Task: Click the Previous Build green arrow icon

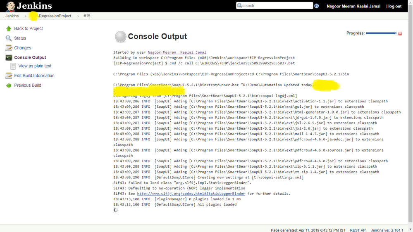Action: pyautogui.click(x=9, y=85)
